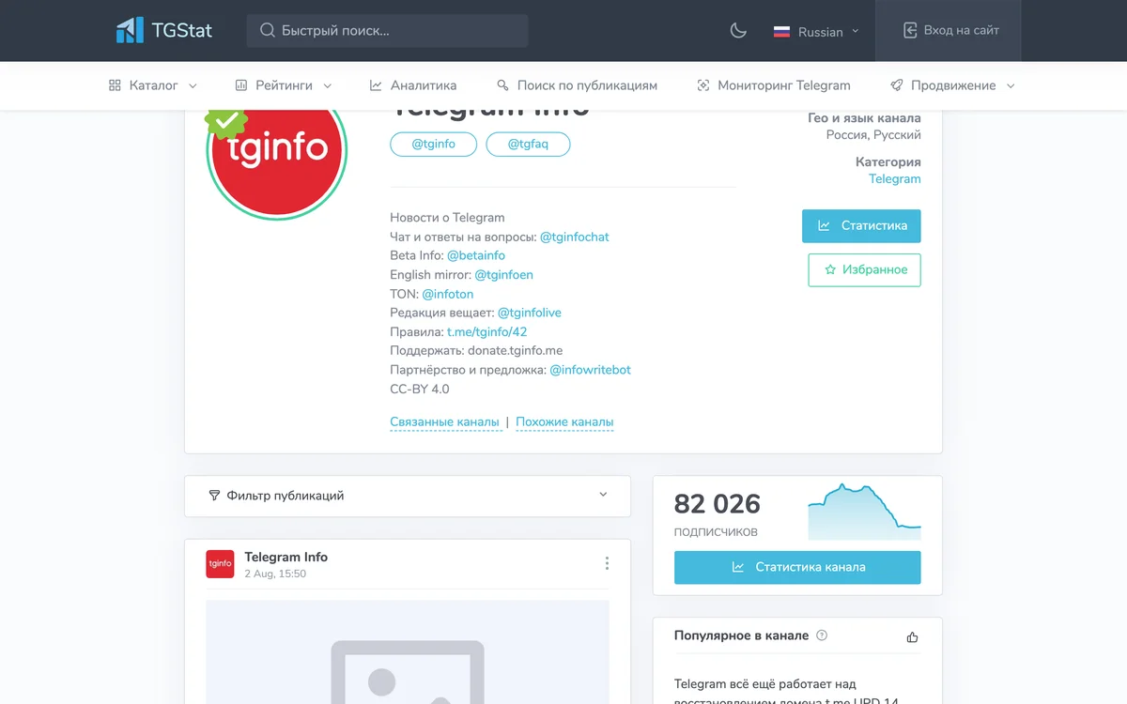This screenshot has width=1127, height=704.
Task: Click the Поиск по публикациям search icon
Action: tap(502, 85)
